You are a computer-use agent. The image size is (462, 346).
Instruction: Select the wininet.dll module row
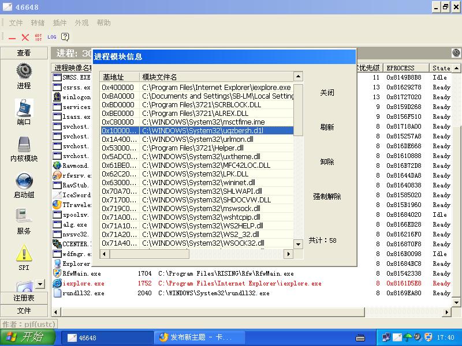tap(197, 182)
